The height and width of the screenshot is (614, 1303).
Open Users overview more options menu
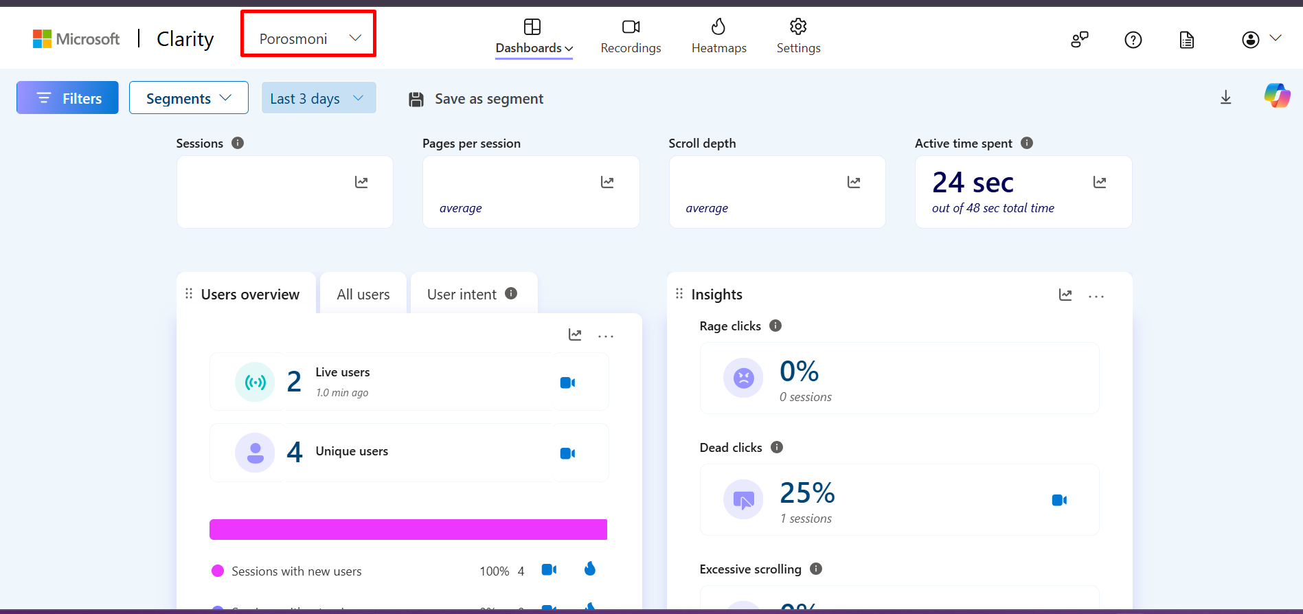click(606, 336)
